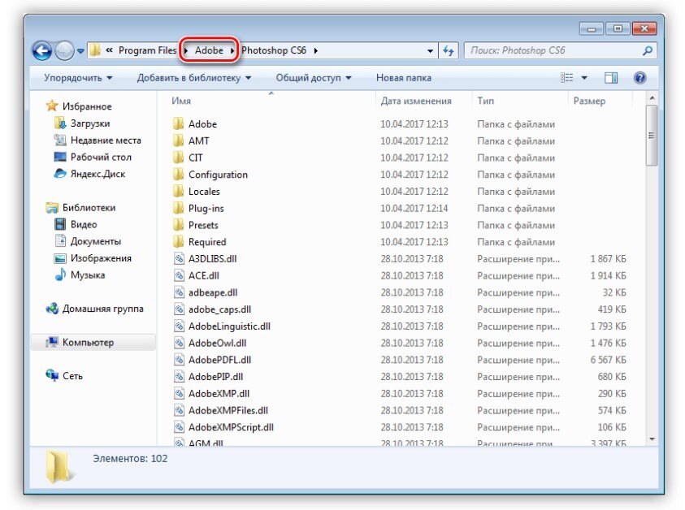The image size is (685, 510).
Task: Open the Общий доступ menu
Action: click(313, 78)
